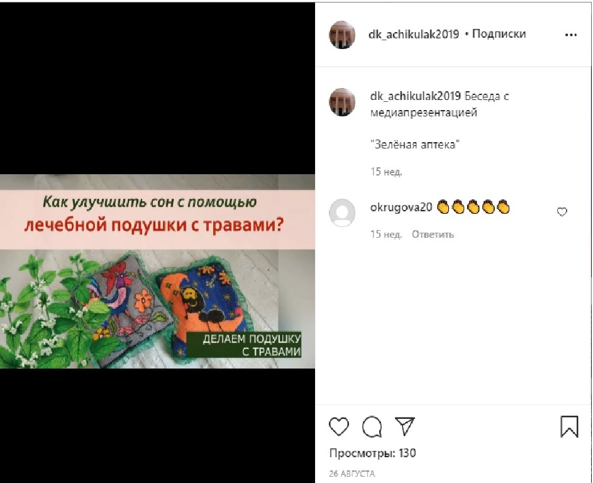This screenshot has height=483, width=593.
Task: Toggle the Подписки following button
Action: pyautogui.click(x=499, y=34)
